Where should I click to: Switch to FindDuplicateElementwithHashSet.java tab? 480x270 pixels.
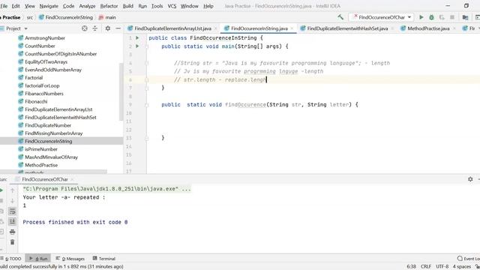point(347,28)
